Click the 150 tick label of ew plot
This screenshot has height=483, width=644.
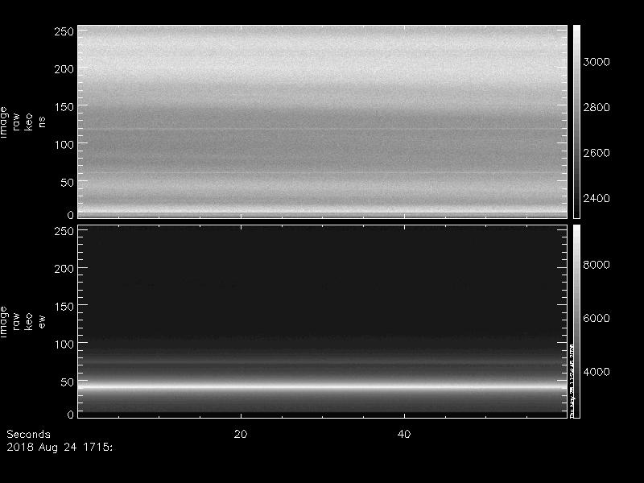pyautogui.click(x=64, y=307)
